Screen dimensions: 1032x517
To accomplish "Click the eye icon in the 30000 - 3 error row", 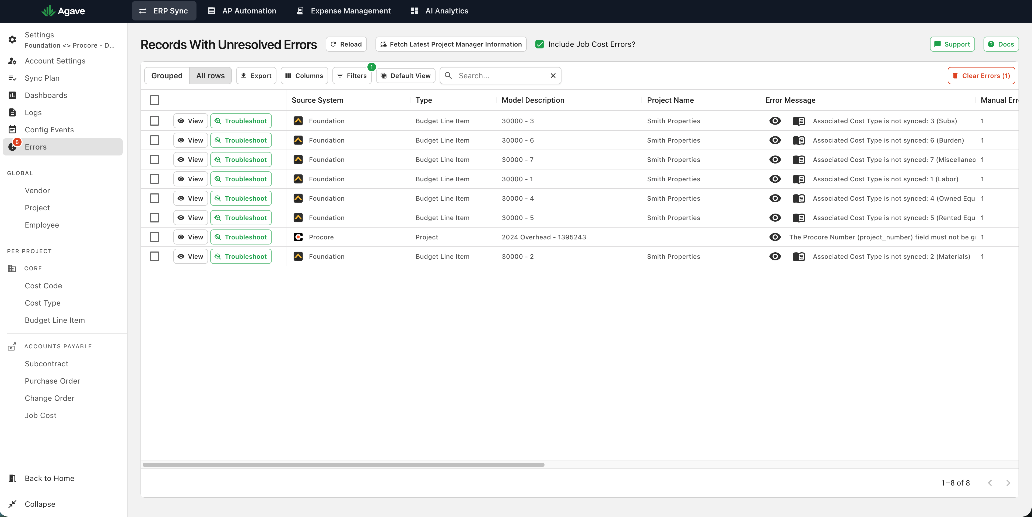I will [x=775, y=121].
